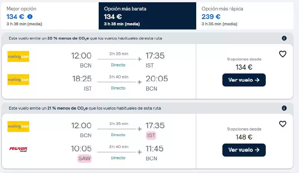
Task: Select the Mejor opción tab
Action: click(50, 16)
